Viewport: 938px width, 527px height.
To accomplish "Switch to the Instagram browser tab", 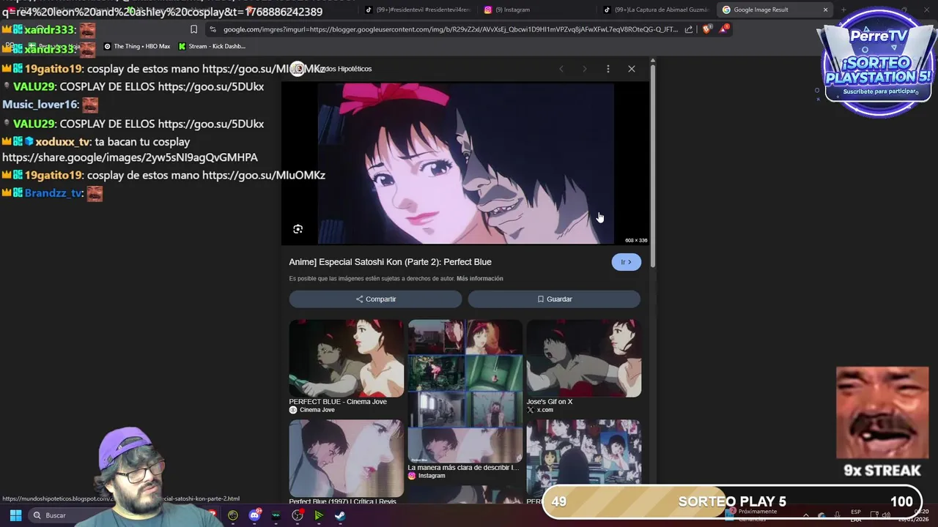I will pos(537,10).
